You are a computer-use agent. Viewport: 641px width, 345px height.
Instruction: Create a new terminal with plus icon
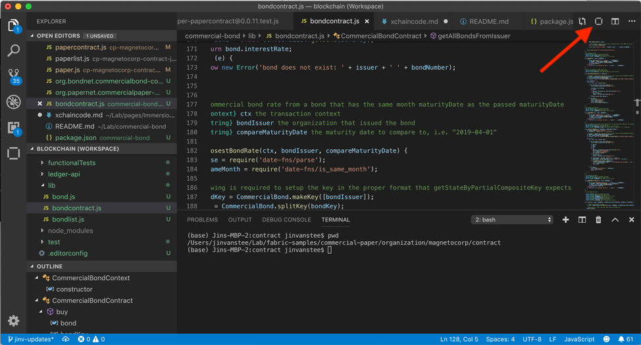point(566,219)
